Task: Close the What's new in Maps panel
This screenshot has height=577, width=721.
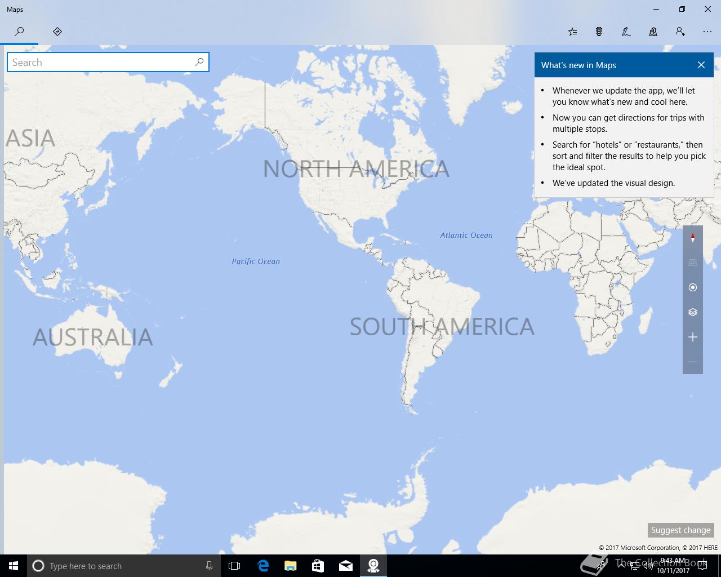Action: (x=701, y=65)
